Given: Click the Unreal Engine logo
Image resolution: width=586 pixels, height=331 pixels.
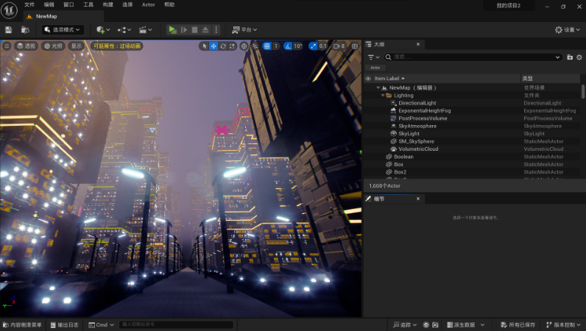Looking at the screenshot, I should click(10, 10).
